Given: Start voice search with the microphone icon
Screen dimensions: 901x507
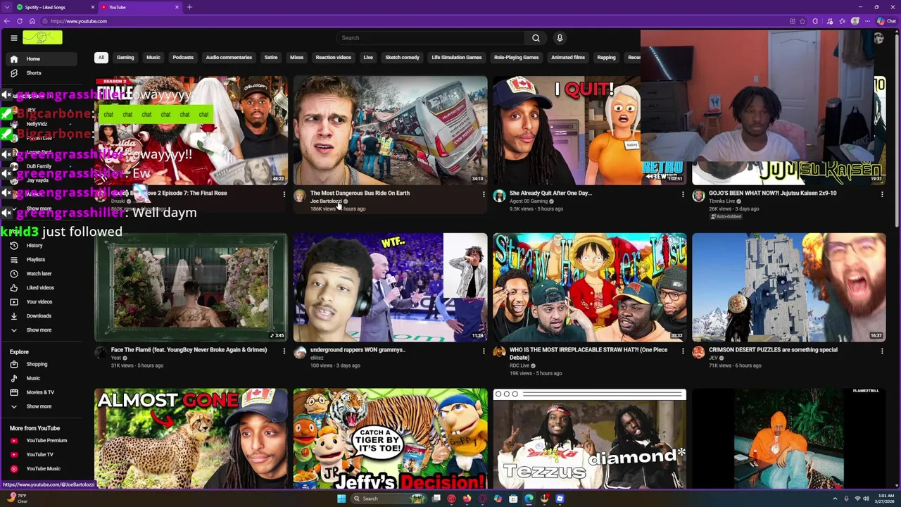Looking at the screenshot, I should pyautogui.click(x=560, y=38).
